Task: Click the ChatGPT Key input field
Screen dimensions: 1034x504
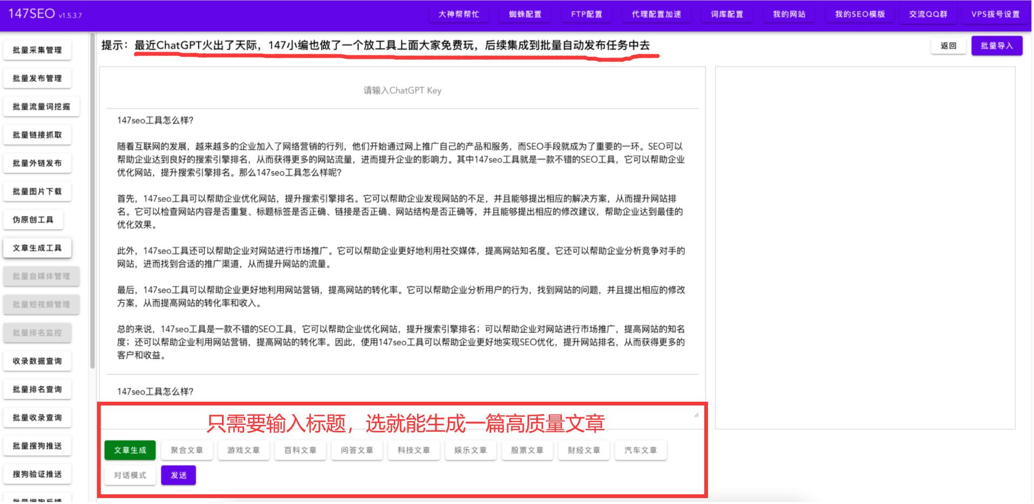Action: [403, 90]
